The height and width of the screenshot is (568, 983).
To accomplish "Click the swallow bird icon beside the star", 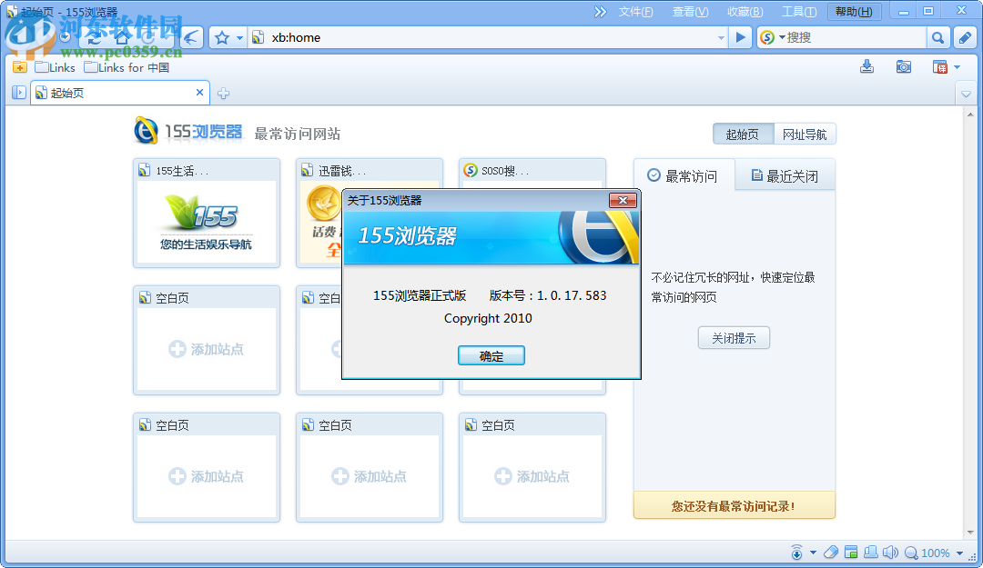I will 192,37.
